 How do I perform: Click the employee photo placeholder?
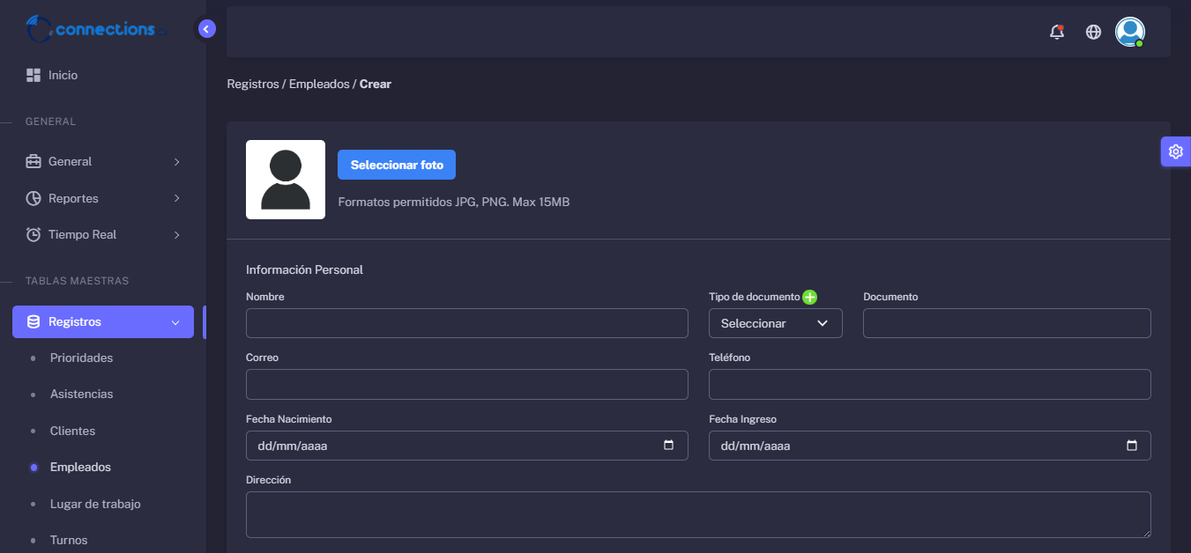(286, 180)
